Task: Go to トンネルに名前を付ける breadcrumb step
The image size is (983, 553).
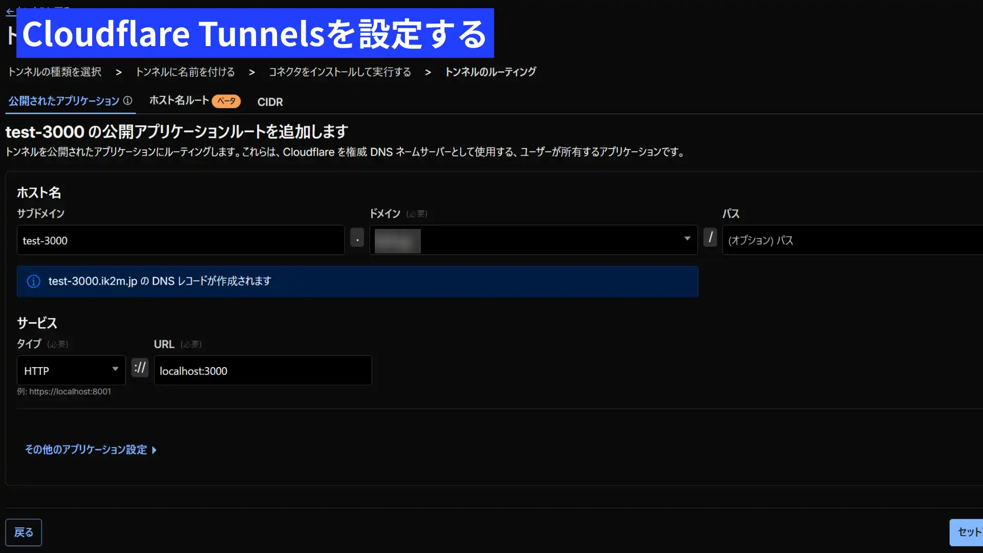Action: point(185,72)
